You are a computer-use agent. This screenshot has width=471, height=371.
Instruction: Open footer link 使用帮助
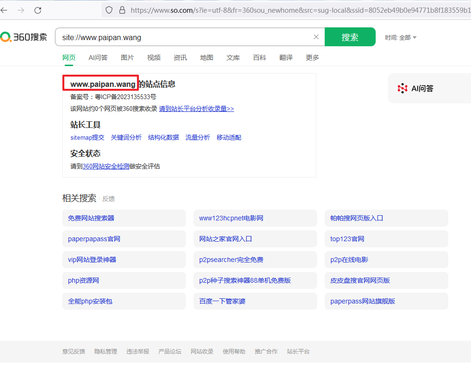[x=234, y=352]
